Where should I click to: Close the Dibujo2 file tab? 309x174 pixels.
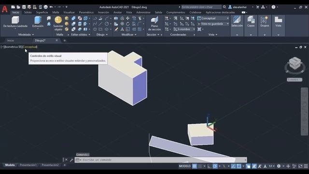[56, 40]
